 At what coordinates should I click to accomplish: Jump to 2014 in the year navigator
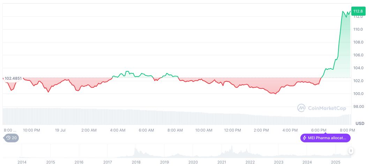[22, 162]
